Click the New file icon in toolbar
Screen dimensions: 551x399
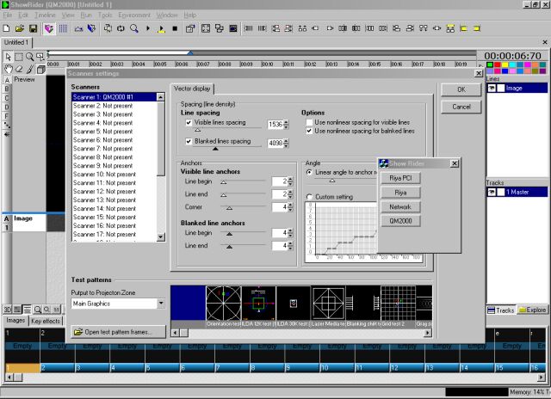[7, 28]
